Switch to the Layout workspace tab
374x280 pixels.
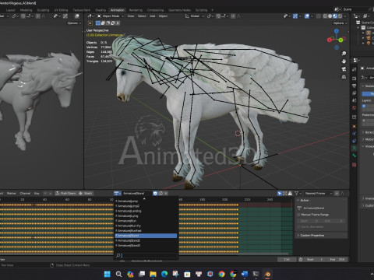pos(10,10)
